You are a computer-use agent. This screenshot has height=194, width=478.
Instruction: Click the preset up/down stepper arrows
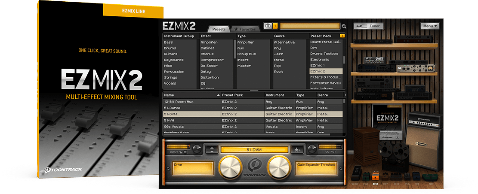[x=211, y=150]
